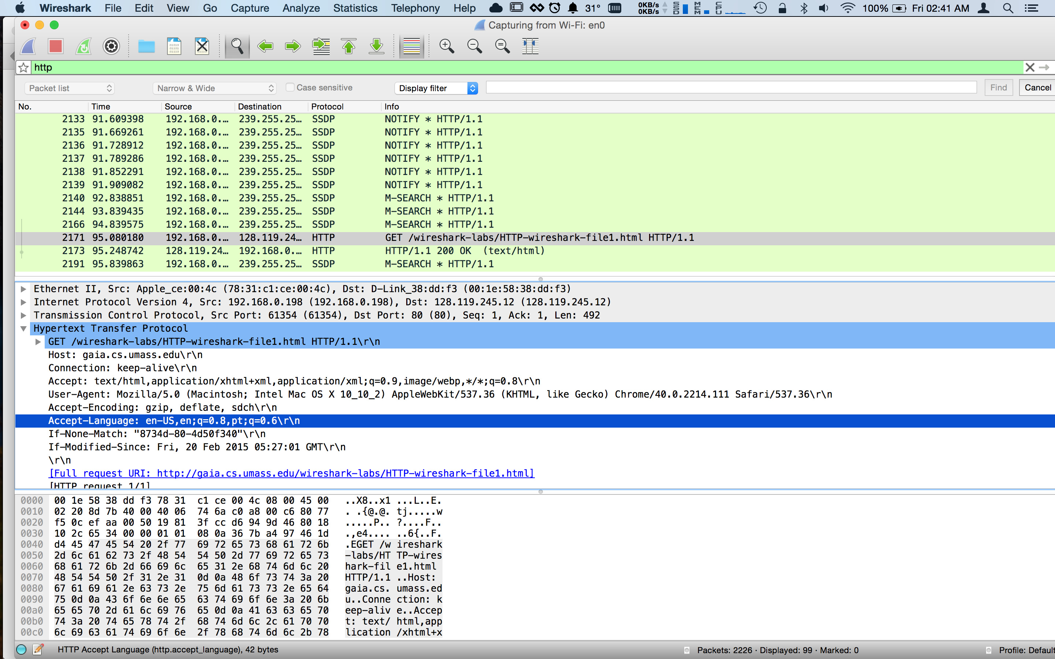Click the find packet magnifier icon
The image size is (1055, 659).
(237, 46)
